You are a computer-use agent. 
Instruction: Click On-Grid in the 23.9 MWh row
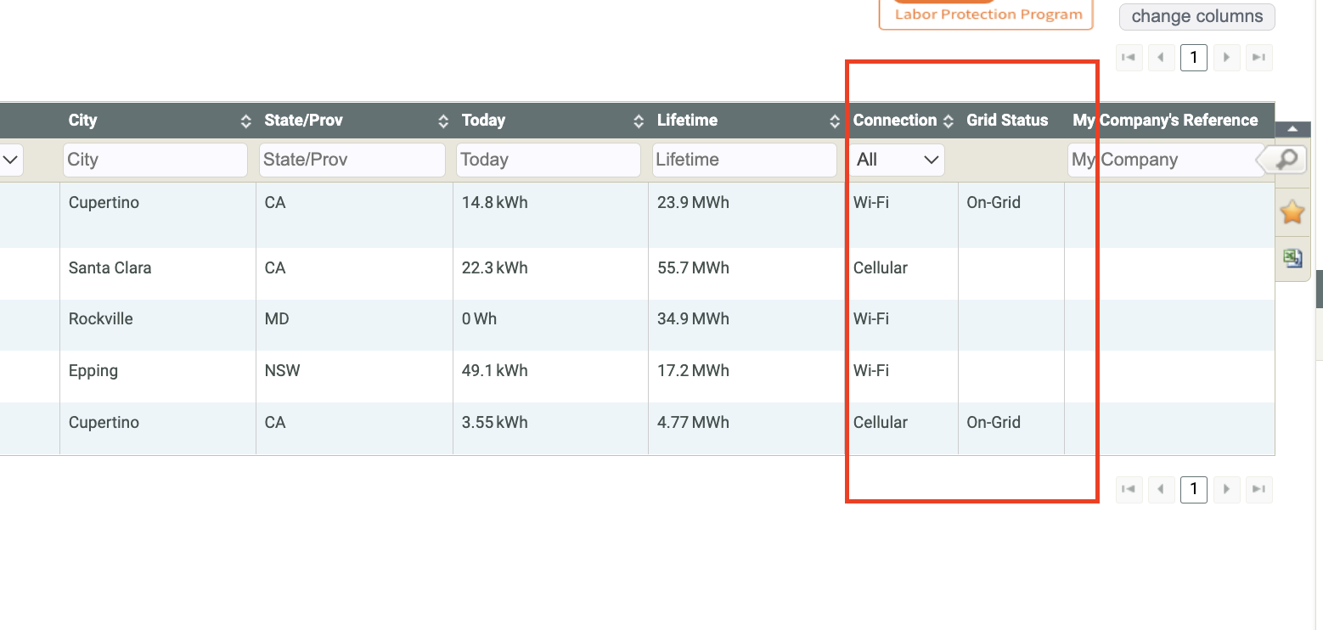[x=994, y=202]
